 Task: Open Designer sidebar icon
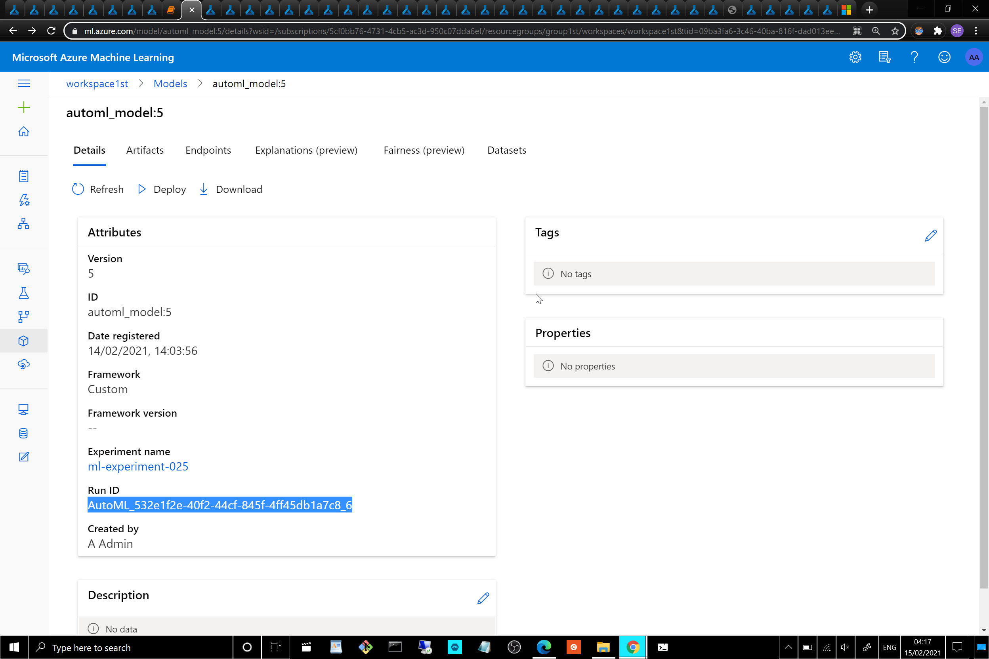click(x=23, y=223)
